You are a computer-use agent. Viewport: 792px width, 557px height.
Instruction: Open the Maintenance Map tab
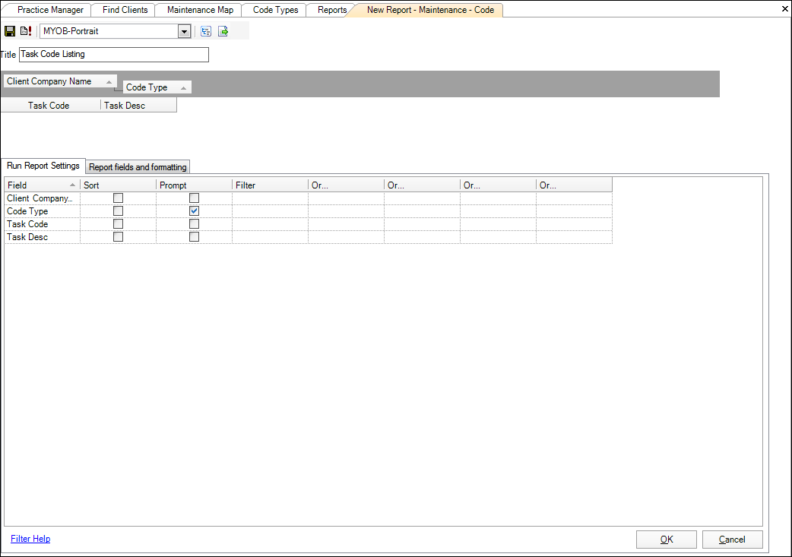[198, 9]
